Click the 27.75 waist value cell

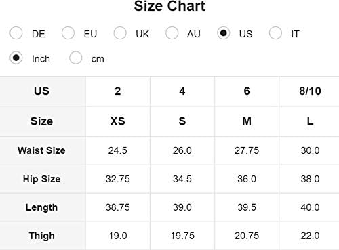click(x=247, y=150)
